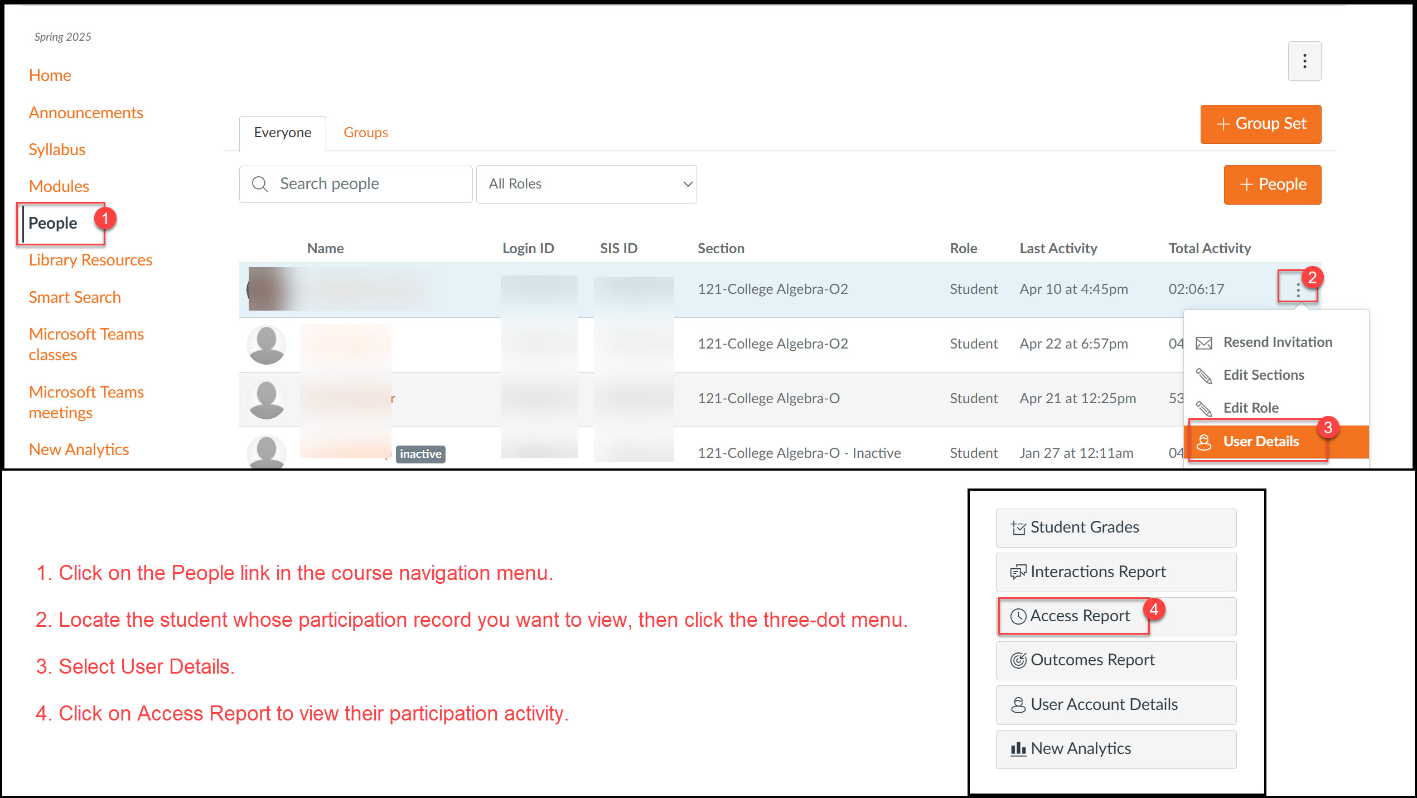Open the Smart Search navigation link
1417x798 pixels.
tap(75, 297)
